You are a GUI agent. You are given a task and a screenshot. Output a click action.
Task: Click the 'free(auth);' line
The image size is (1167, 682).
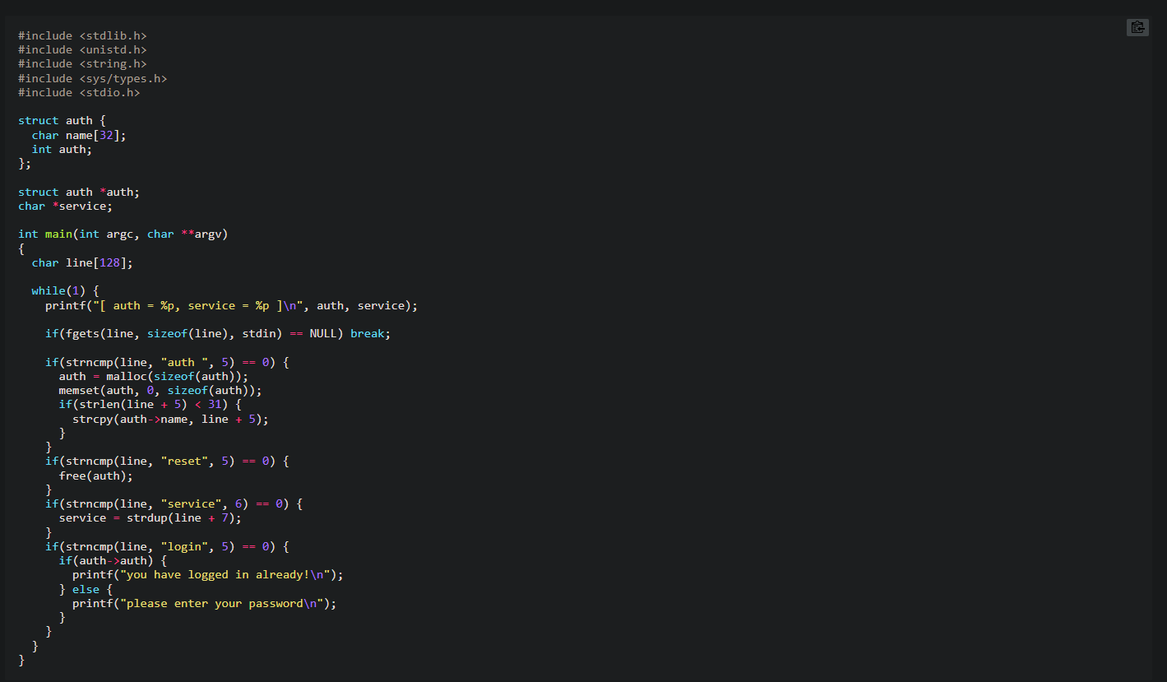95,476
